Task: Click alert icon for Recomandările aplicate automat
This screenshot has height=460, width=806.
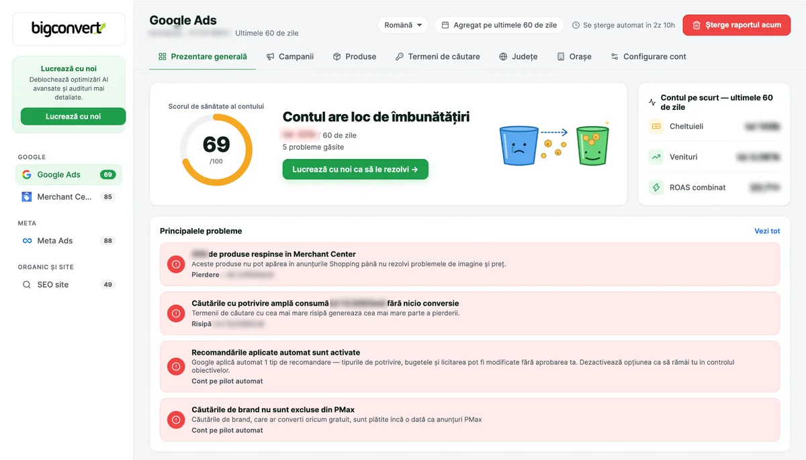Action: 176,366
